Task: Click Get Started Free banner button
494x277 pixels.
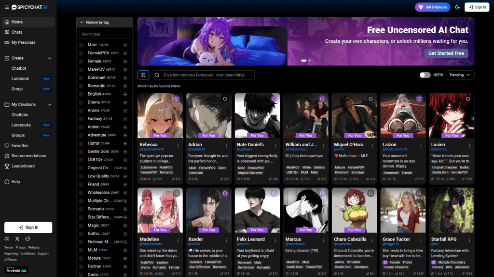Action: 446,53
